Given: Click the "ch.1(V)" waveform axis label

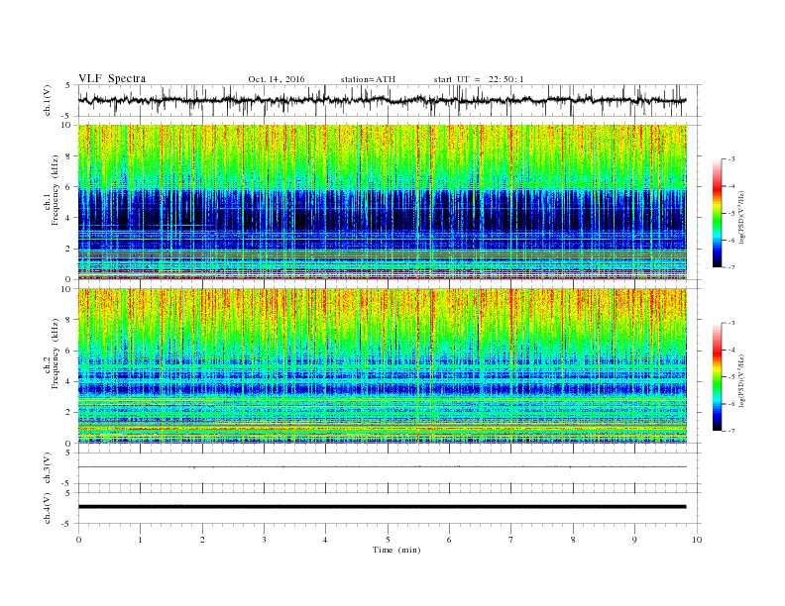Looking at the screenshot, I should tap(47, 100).
